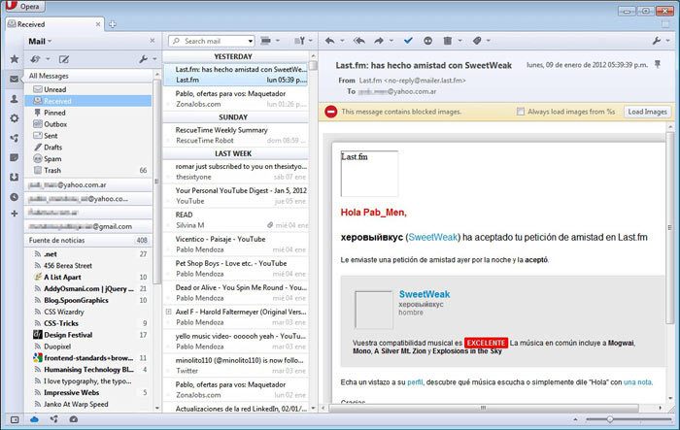Expand thread for Axel F message

pyautogui.click(x=168, y=312)
